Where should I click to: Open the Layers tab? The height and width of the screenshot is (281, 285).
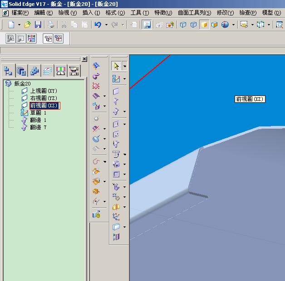(48, 70)
